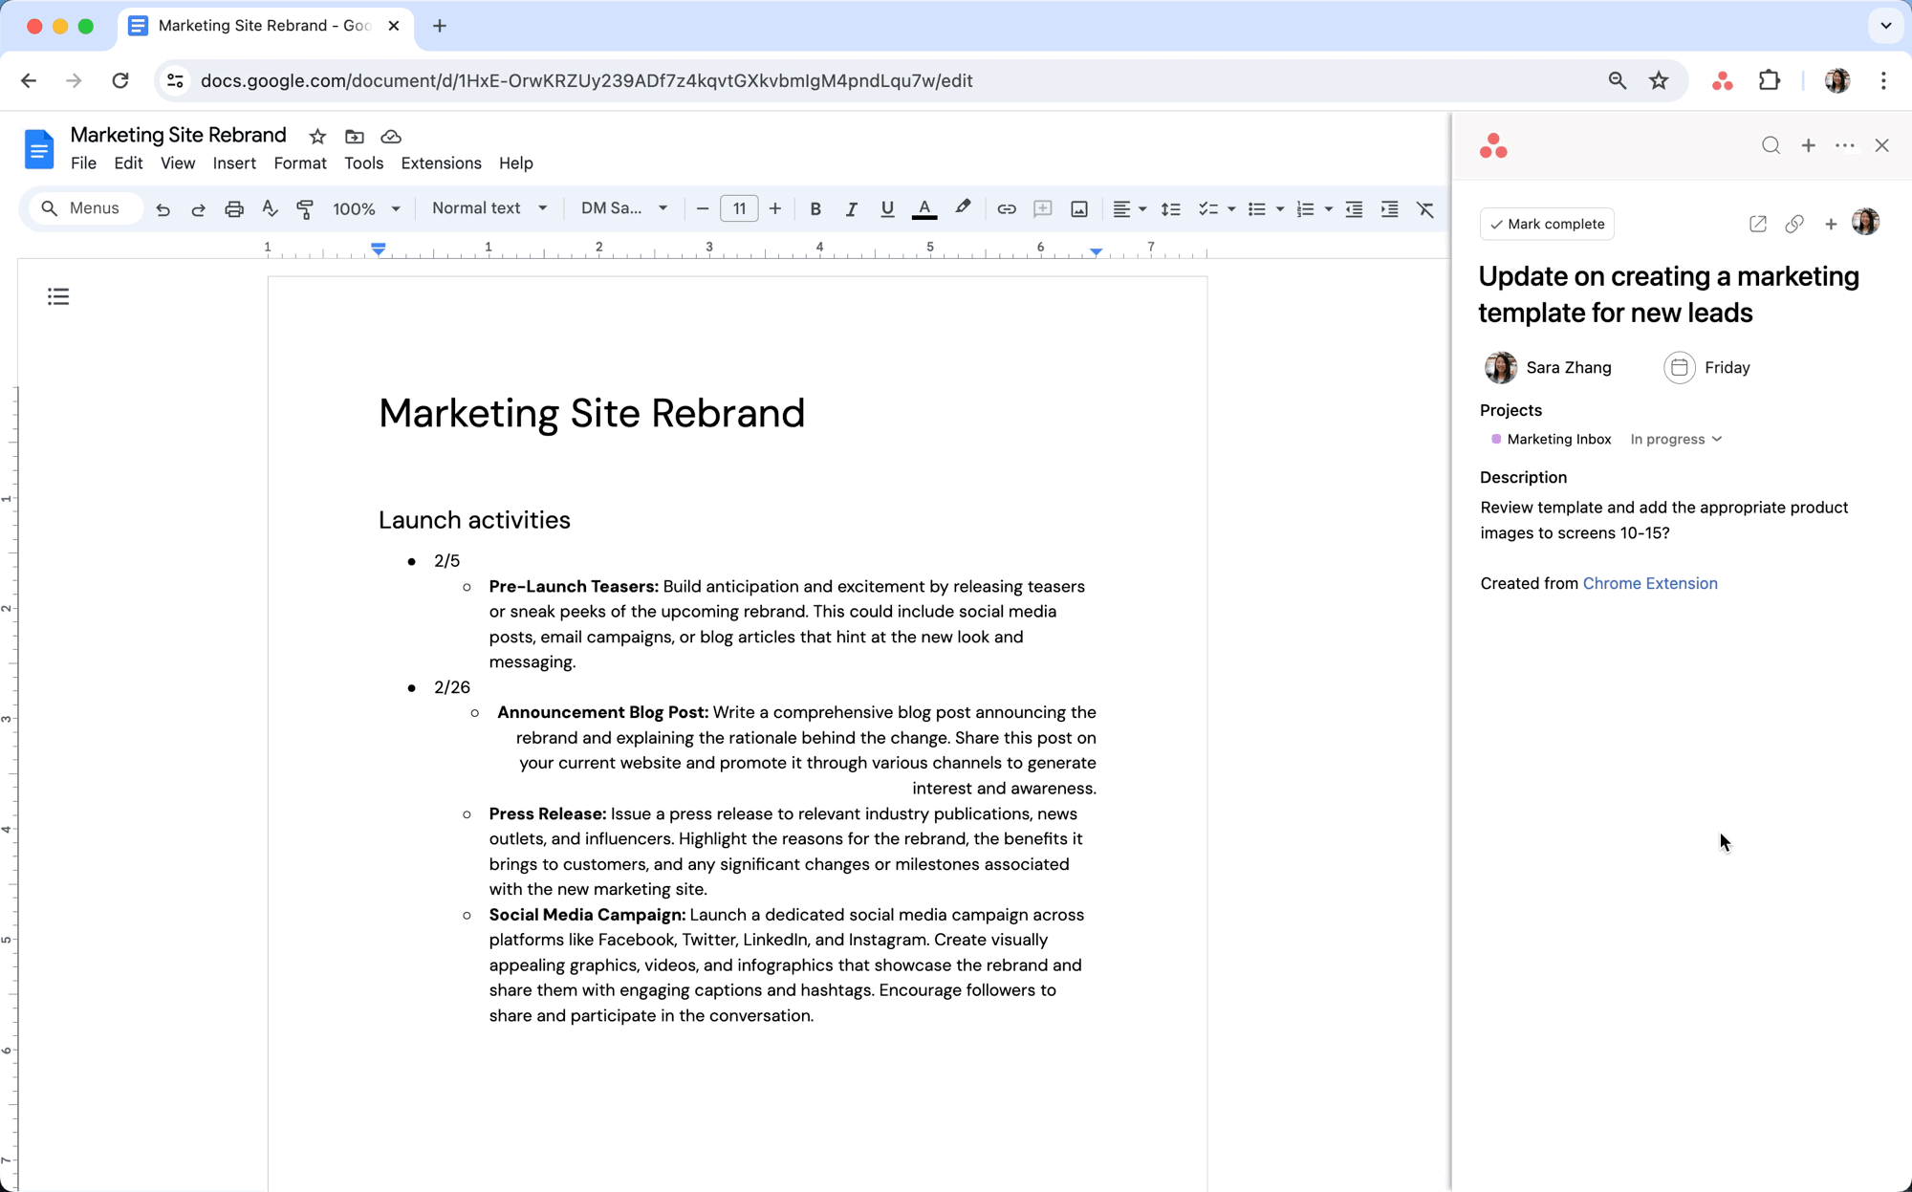1912x1192 pixels.
Task: Click the Mark complete button
Action: tap(1547, 224)
